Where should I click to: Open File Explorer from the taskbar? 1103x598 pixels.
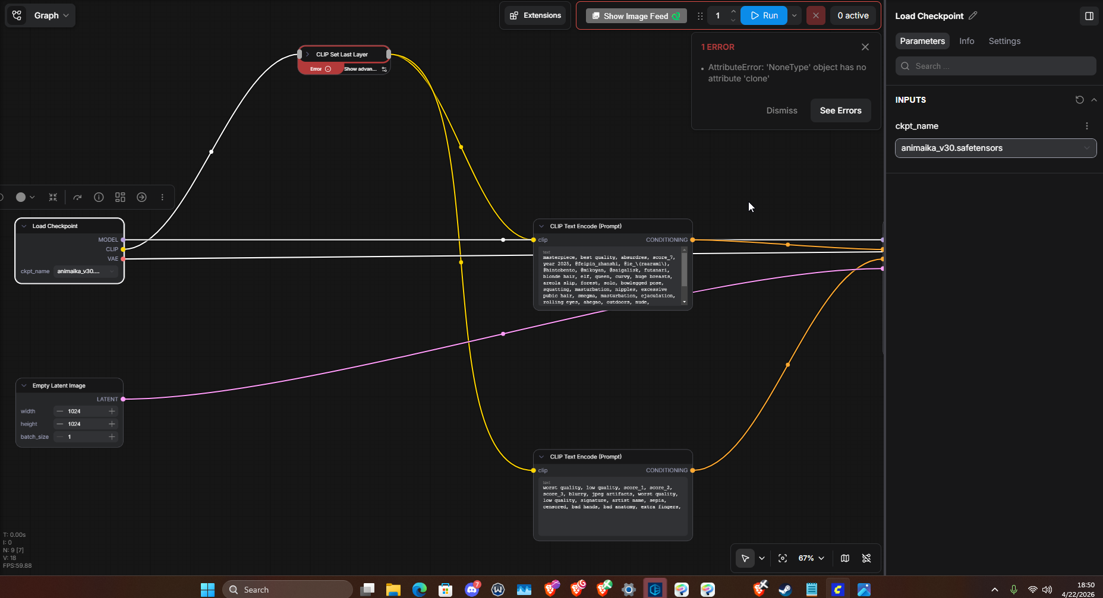[x=393, y=590]
